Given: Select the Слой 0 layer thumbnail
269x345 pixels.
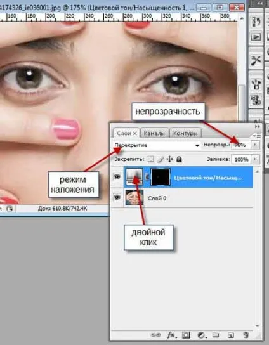Looking at the screenshot, I should (134, 198).
